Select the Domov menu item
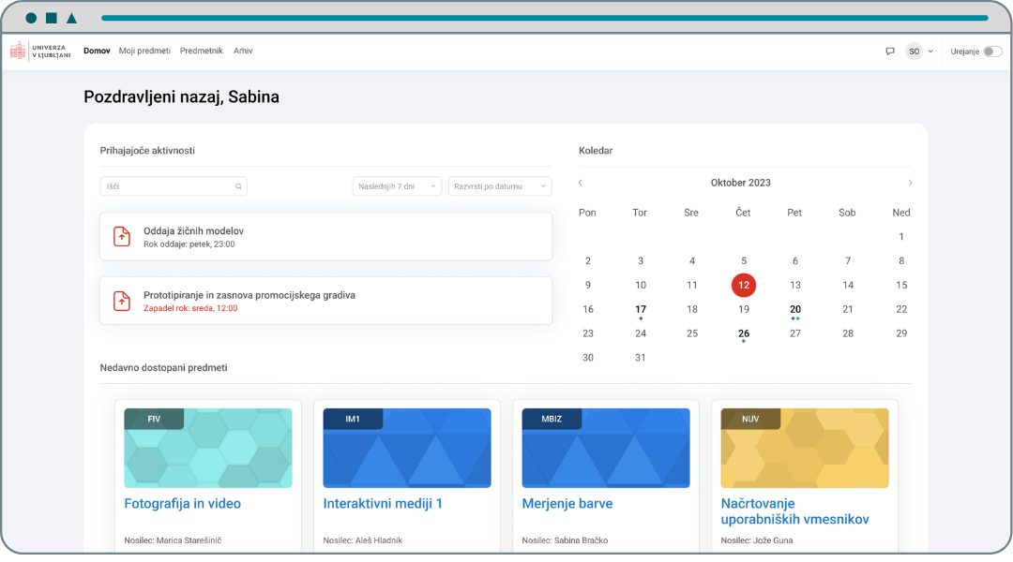Image resolution: width=1013 pixels, height=562 pixels. [x=97, y=51]
